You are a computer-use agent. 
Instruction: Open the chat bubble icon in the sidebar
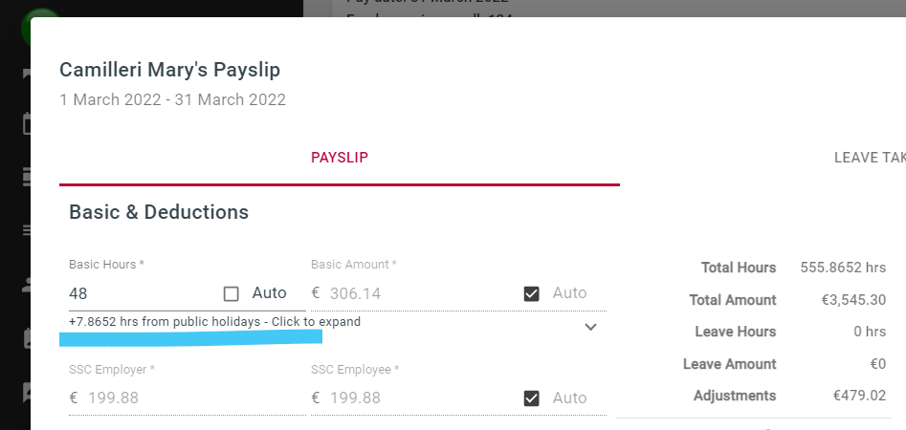pos(28,391)
